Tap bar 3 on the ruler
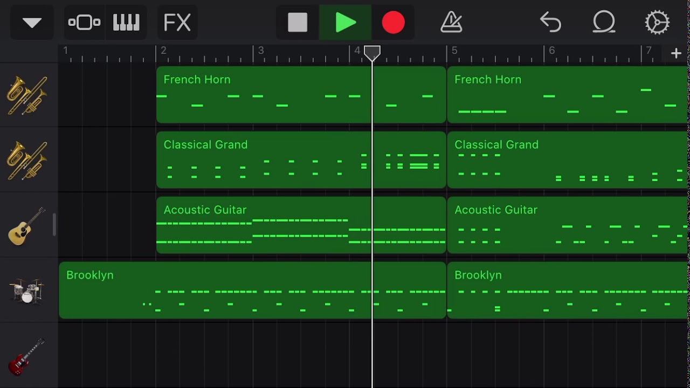 pos(261,51)
